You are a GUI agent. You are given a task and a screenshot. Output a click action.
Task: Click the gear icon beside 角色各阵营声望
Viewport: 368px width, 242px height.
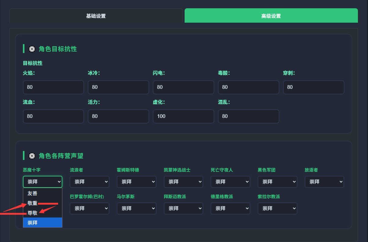pyautogui.click(x=32, y=156)
